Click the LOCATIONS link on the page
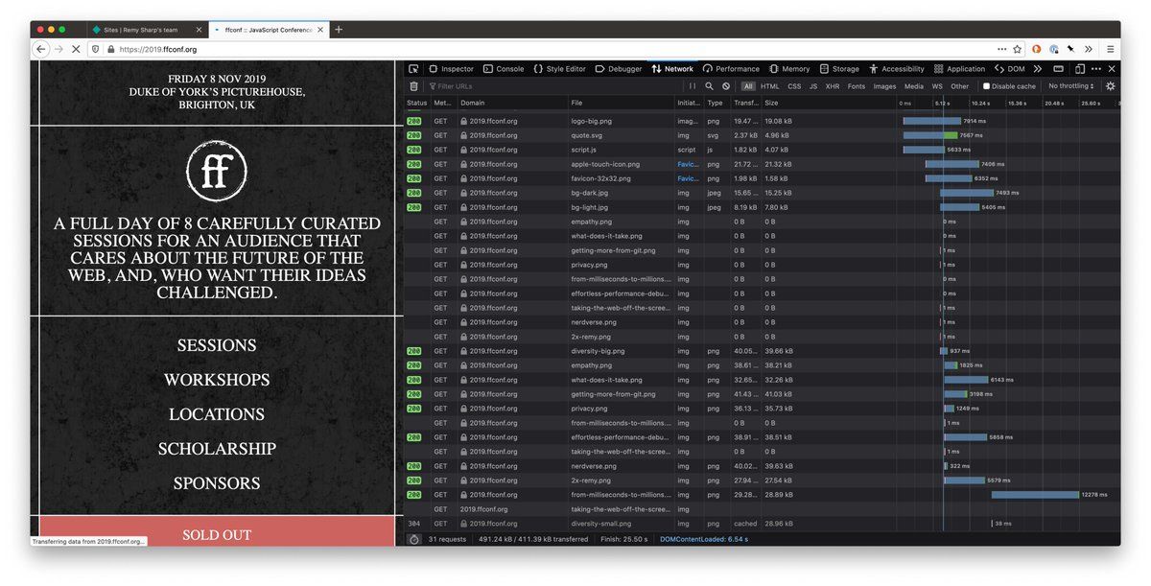The image size is (1151, 586). tap(217, 414)
